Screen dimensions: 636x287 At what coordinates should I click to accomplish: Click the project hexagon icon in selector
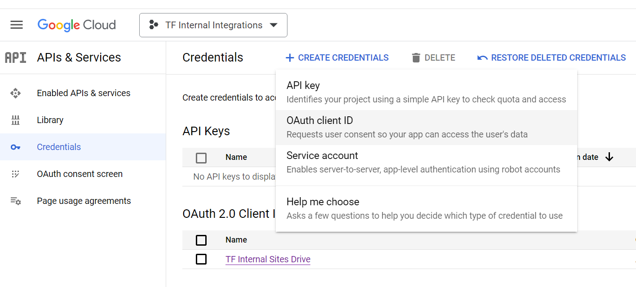[154, 25]
